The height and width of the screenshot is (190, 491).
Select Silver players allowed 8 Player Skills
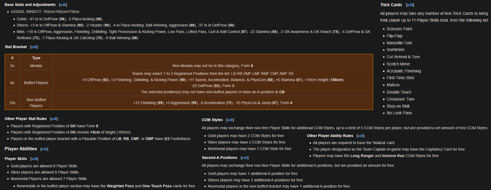(45, 172)
